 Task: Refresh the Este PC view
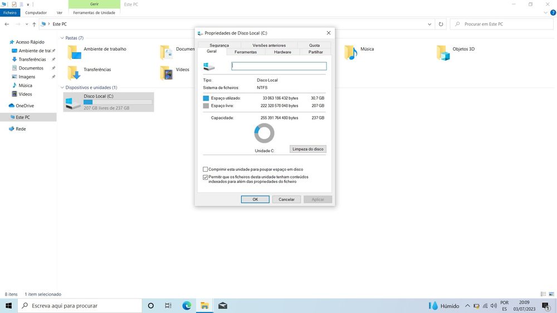pyautogui.click(x=441, y=24)
